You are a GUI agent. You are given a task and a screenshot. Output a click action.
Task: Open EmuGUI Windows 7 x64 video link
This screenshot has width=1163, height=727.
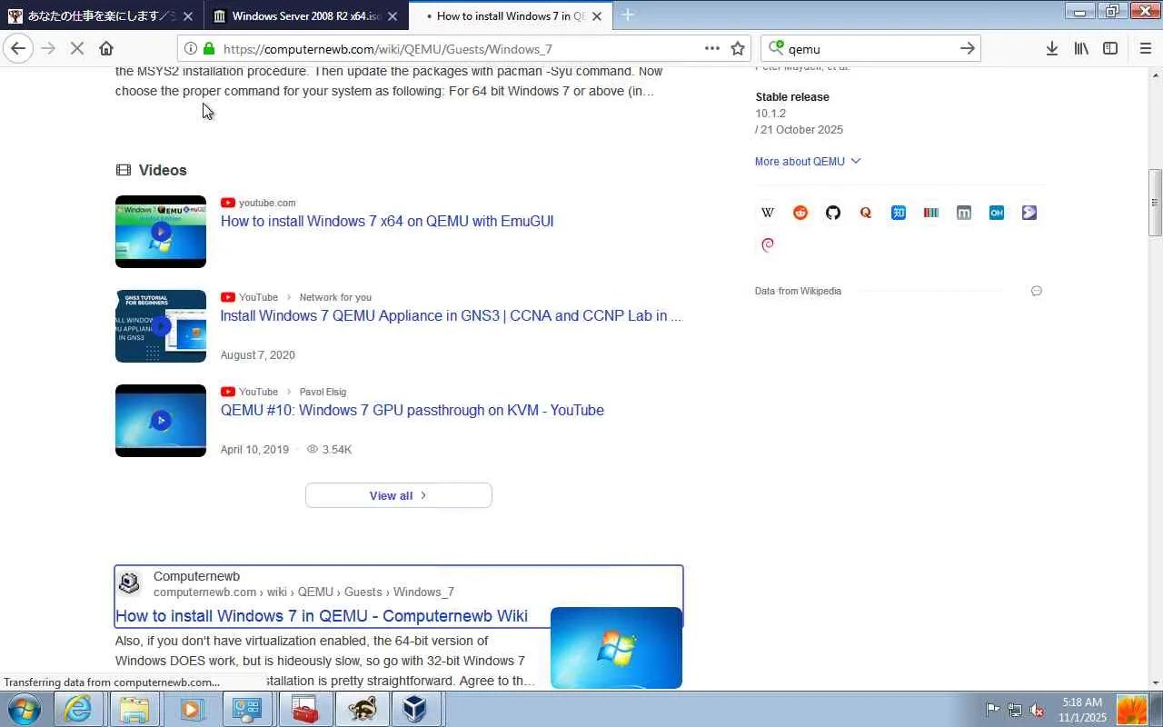(387, 221)
